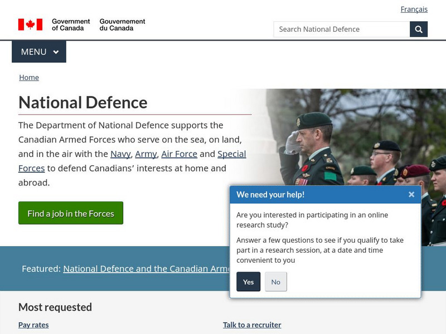Click the 'National Defence' page heading
This screenshot has height=334, width=446.
(x=83, y=102)
